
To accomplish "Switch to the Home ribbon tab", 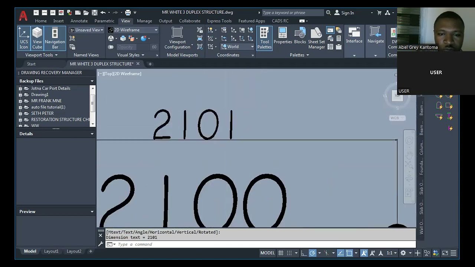I will (x=41, y=21).
